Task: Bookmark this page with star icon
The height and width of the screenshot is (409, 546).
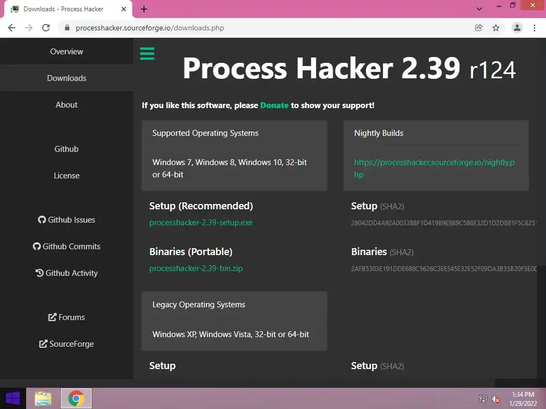Action: (496, 28)
